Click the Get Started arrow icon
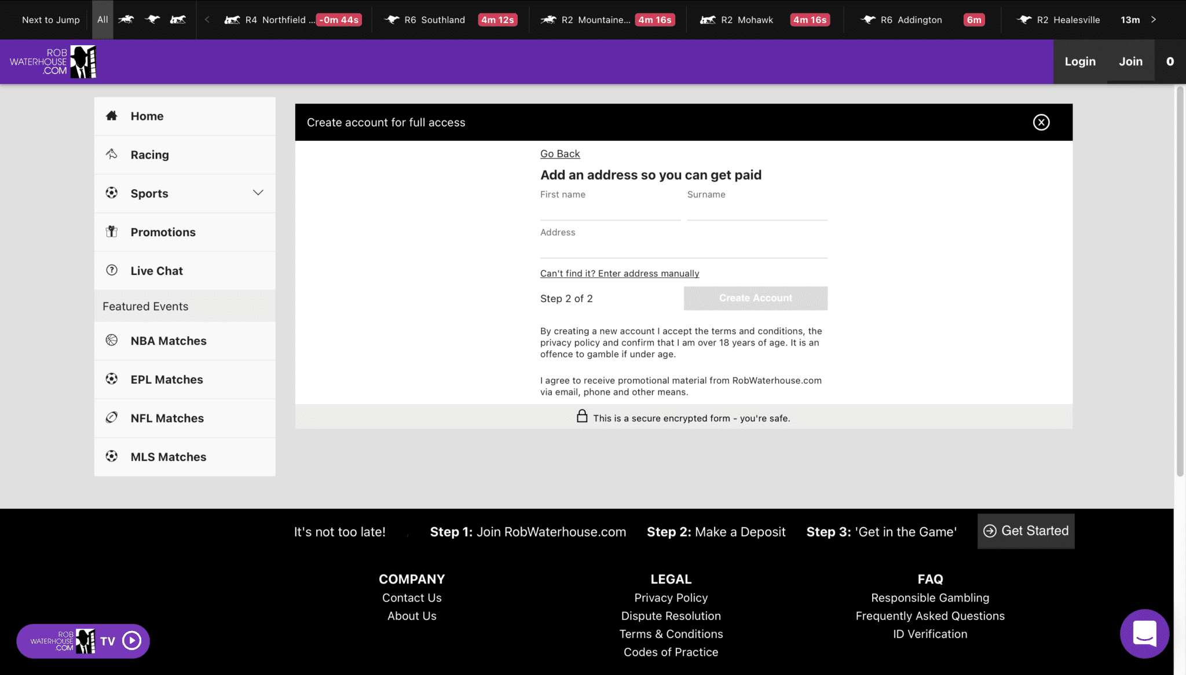The width and height of the screenshot is (1186, 675). coord(990,531)
